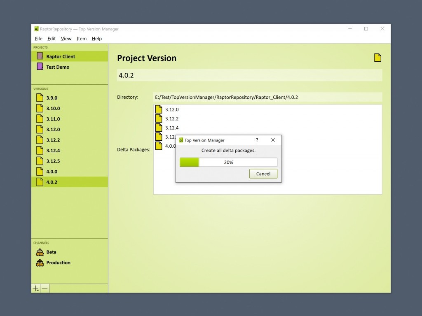Click the yellow document icon beside Project Version
The image size is (422, 316).
(x=377, y=58)
